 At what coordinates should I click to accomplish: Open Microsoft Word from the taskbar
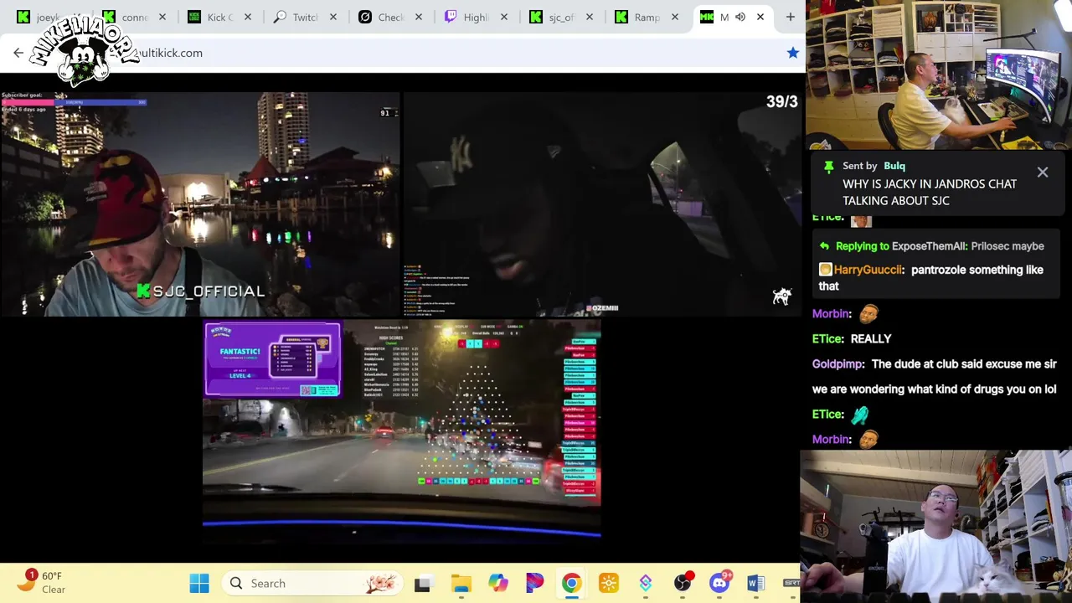tap(755, 584)
